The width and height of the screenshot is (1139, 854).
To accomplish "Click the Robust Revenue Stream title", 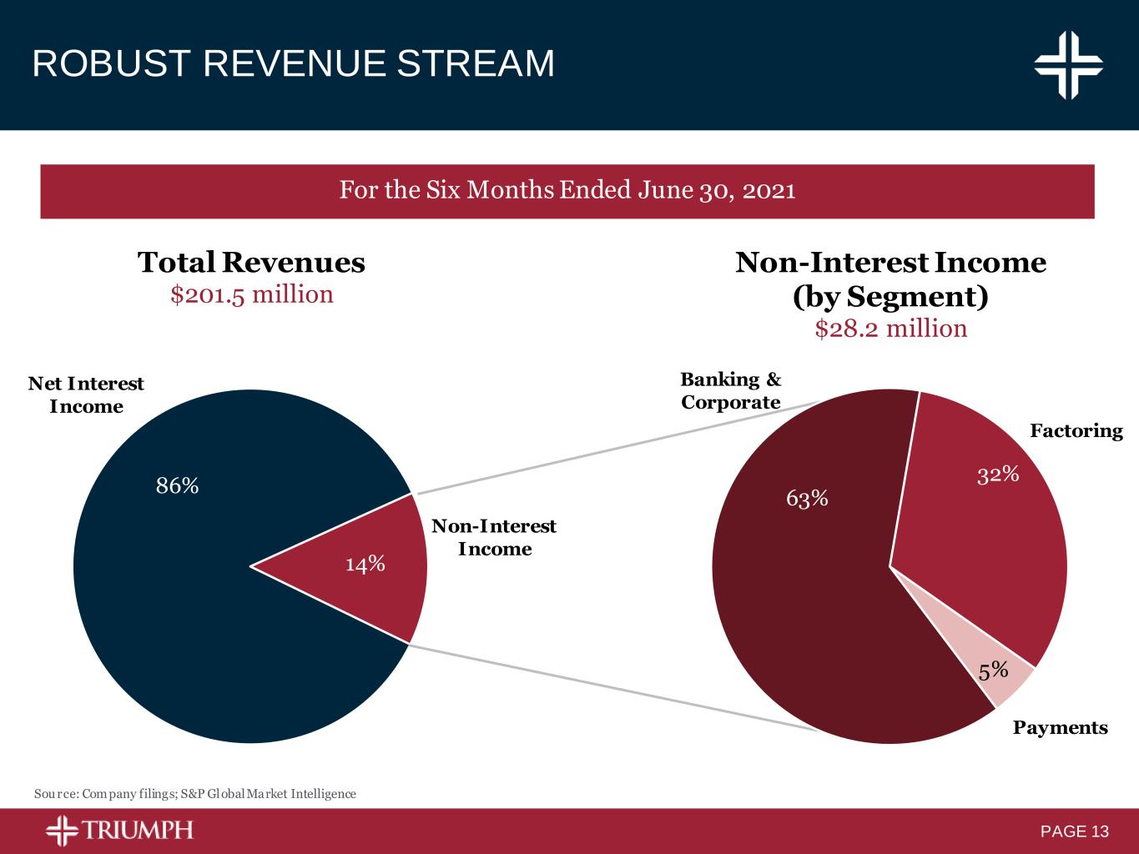I will (x=293, y=64).
